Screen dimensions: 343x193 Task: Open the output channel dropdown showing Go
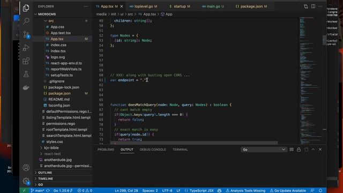264,150
